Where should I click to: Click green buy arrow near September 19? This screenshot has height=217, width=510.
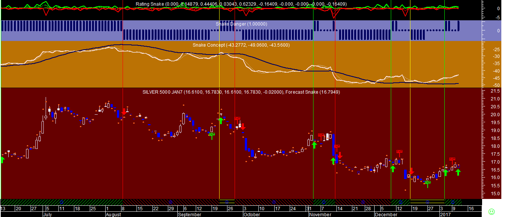(221, 121)
